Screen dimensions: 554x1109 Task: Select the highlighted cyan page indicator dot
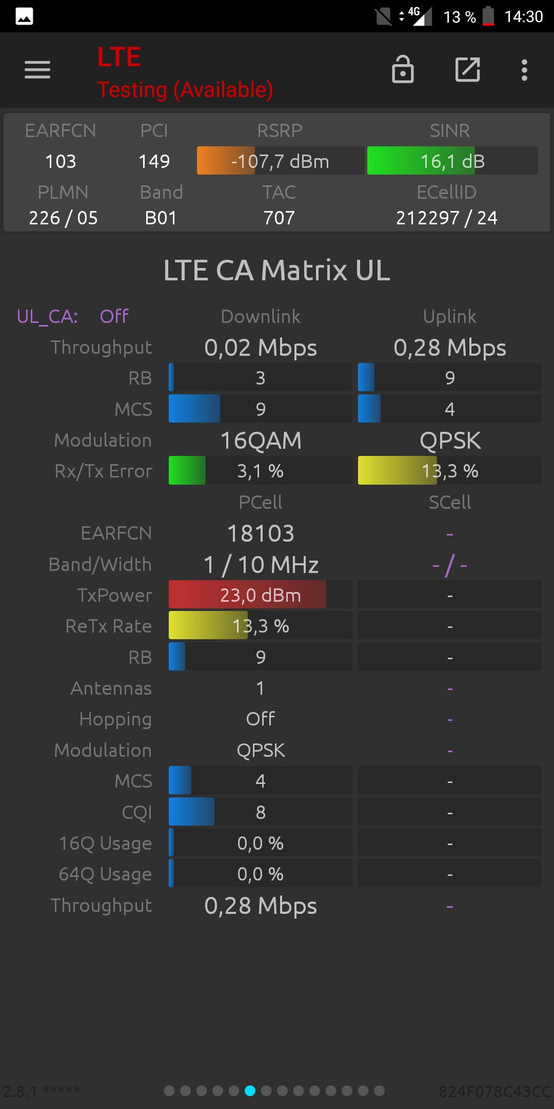[x=250, y=1091]
